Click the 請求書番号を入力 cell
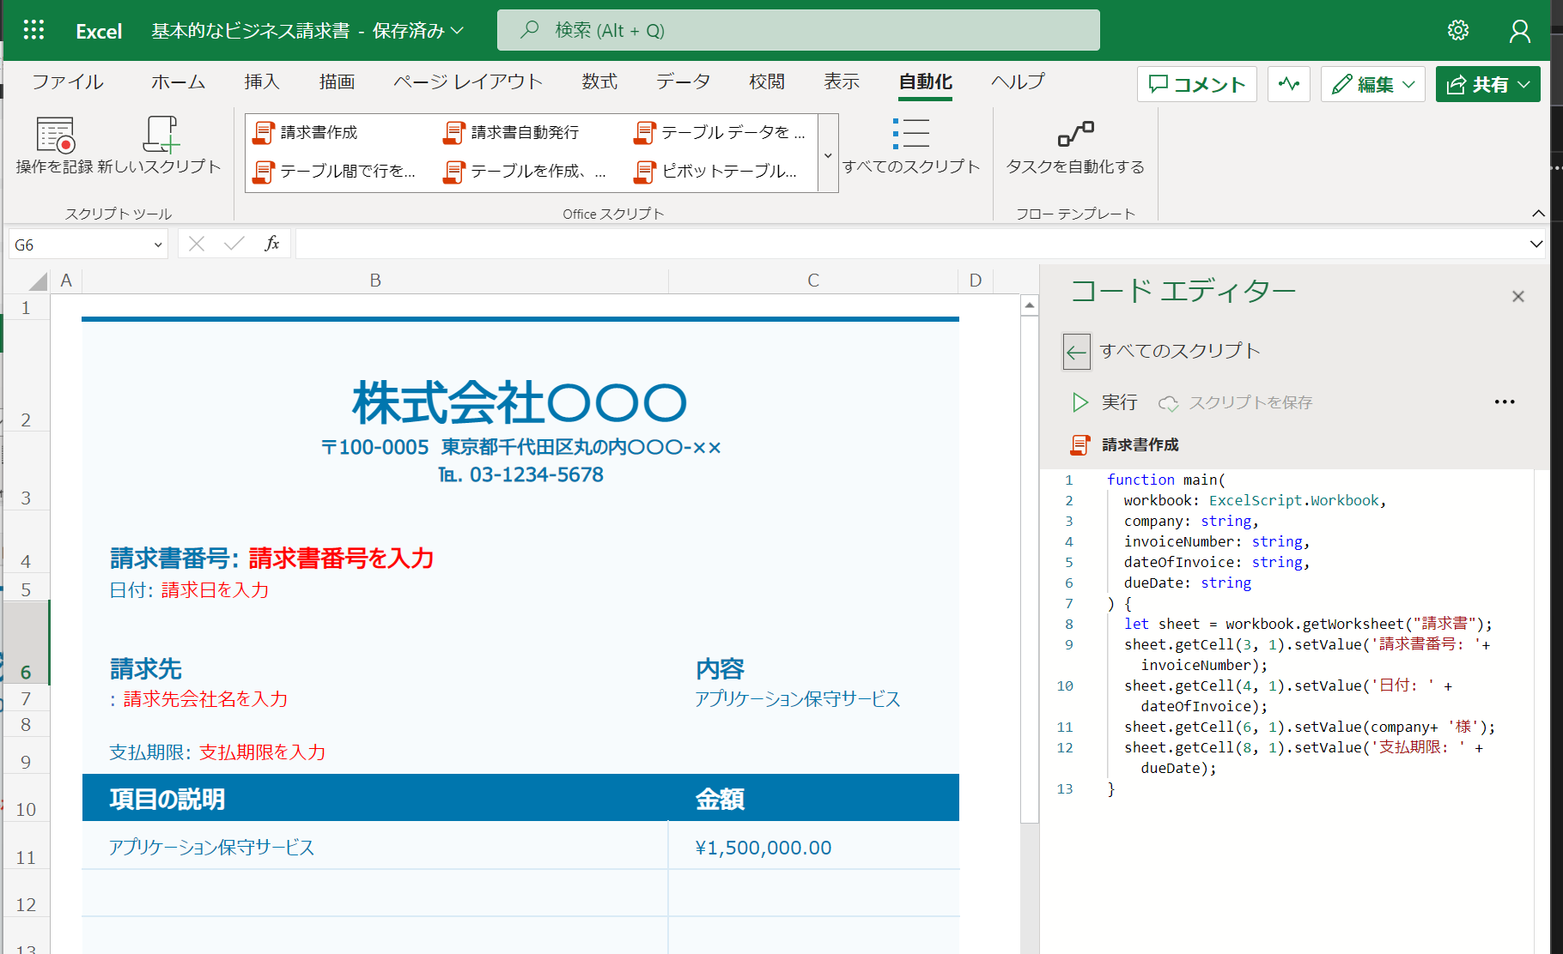Image resolution: width=1563 pixels, height=954 pixels. tap(341, 559)
